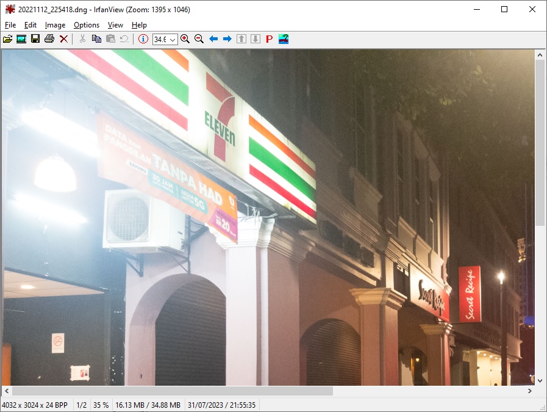Click status bar zoom value 35 %
The height and width of the screenshot is (412, 547).
pyautogui.click(x=101, y=405)
